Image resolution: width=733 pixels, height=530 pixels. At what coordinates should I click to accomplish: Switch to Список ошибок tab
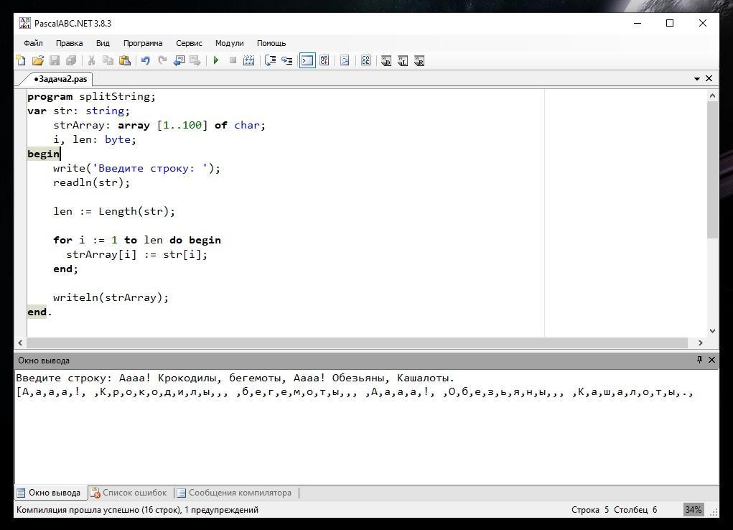(x=129, y=493)
